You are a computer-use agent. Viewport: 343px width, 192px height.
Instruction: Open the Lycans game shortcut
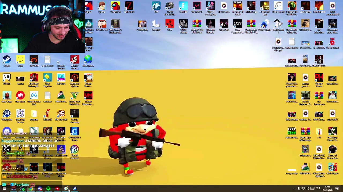tap(102, 7)
